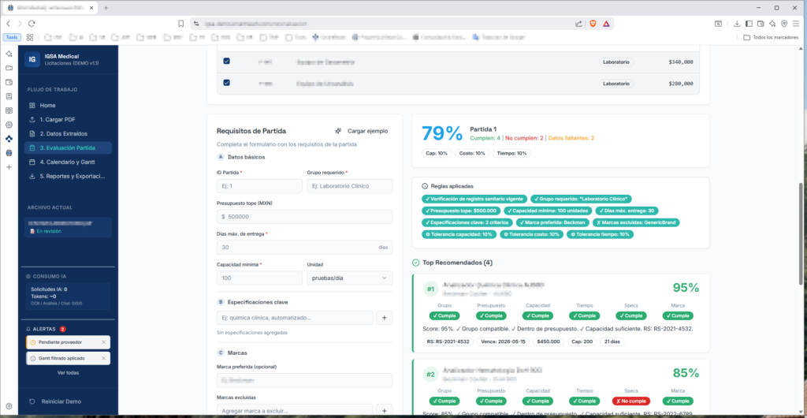Open the Brave hamburger menu
This screenshot has height=418, width=807.
pos(796,24)
